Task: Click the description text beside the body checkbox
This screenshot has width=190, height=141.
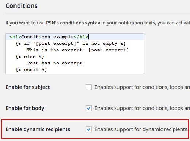Action: [x=142, y=108]
